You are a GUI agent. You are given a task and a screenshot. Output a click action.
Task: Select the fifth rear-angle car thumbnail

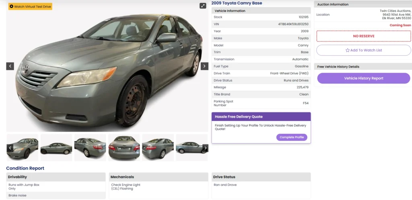pyautogui.click(x=158, y=147)
